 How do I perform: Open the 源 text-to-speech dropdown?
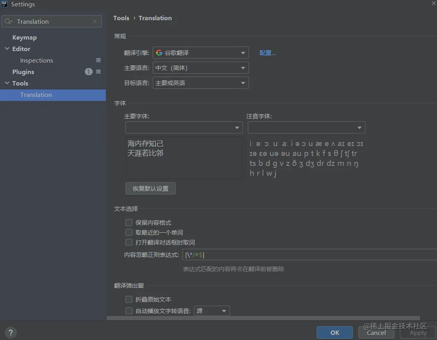[212, 311]
